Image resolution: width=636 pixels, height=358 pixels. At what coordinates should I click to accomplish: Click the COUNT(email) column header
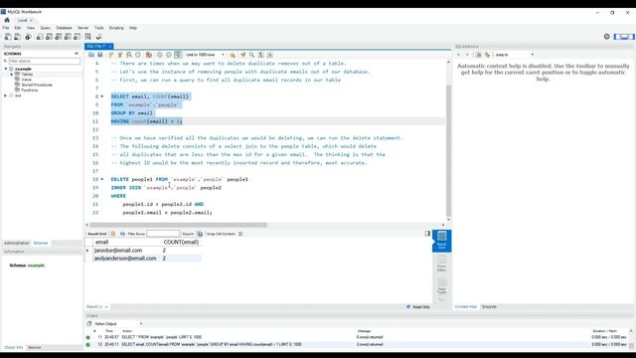click(181, 242)
